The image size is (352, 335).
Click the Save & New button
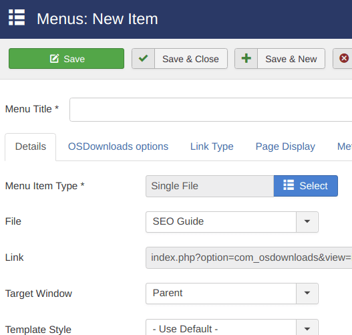pos(280,59)
